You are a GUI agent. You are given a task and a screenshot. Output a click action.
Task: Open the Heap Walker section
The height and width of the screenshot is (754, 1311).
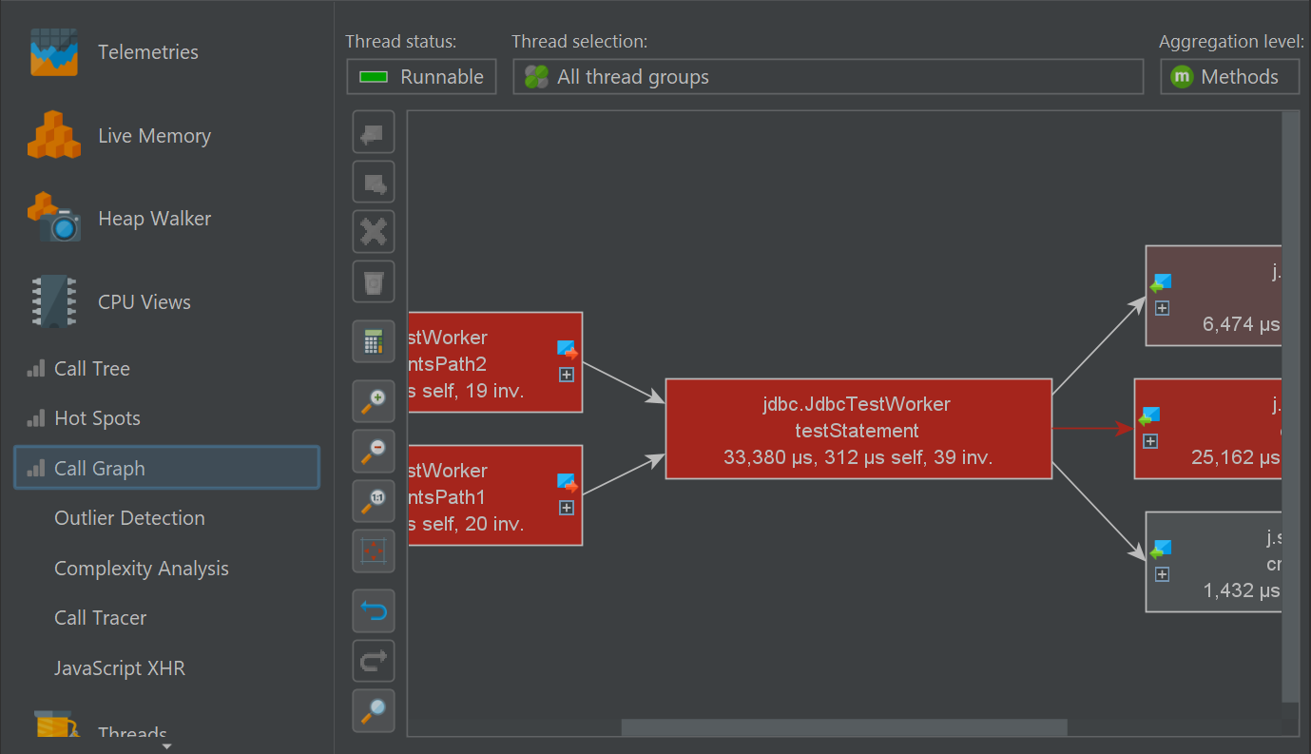point(154,219)
